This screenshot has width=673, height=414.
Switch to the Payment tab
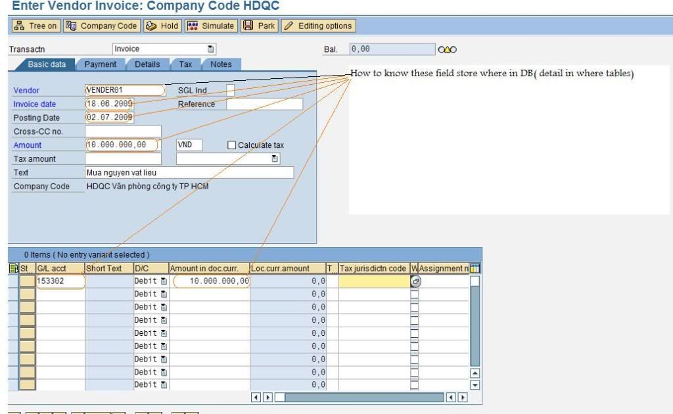coord(100,64)
